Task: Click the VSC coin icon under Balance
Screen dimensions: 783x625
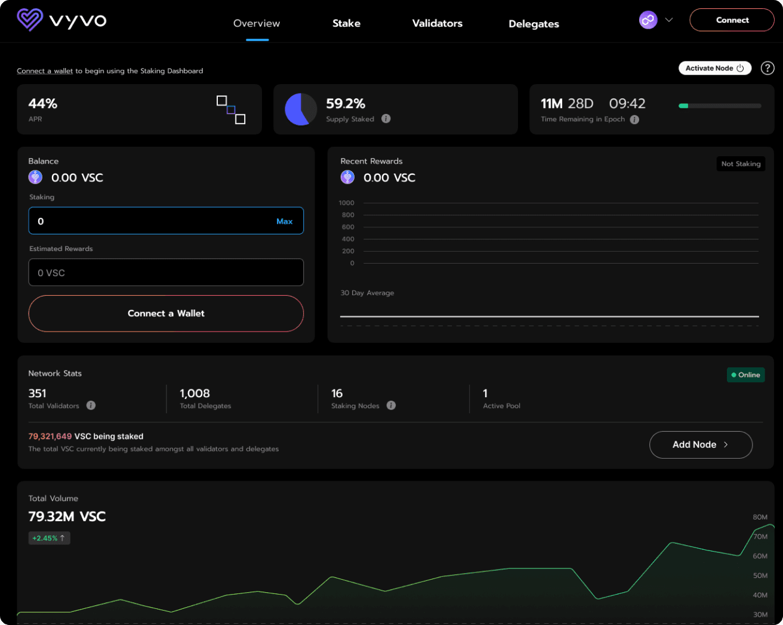Action: pyautogui.click(x=35, y=177)
